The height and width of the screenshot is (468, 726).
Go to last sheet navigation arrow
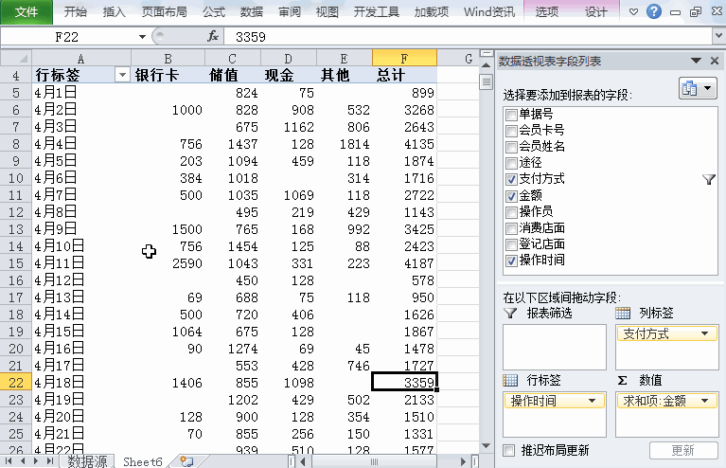coord(49,461)
